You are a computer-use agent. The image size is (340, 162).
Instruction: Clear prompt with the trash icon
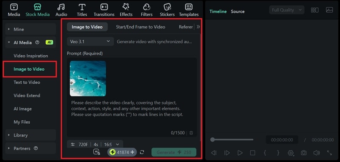pyautogui.click(x=191, y=133)
